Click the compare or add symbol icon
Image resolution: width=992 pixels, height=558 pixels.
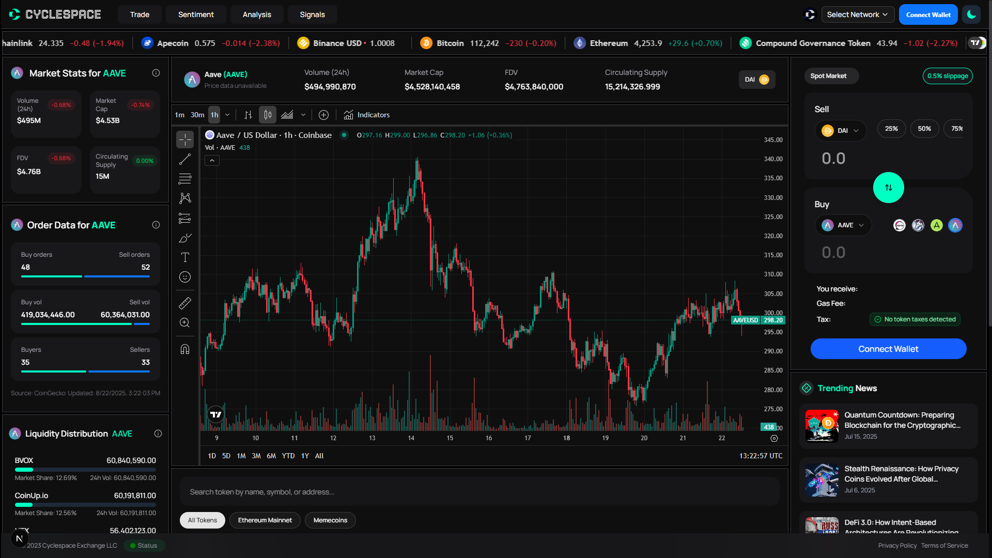click(x=323, y=115)
